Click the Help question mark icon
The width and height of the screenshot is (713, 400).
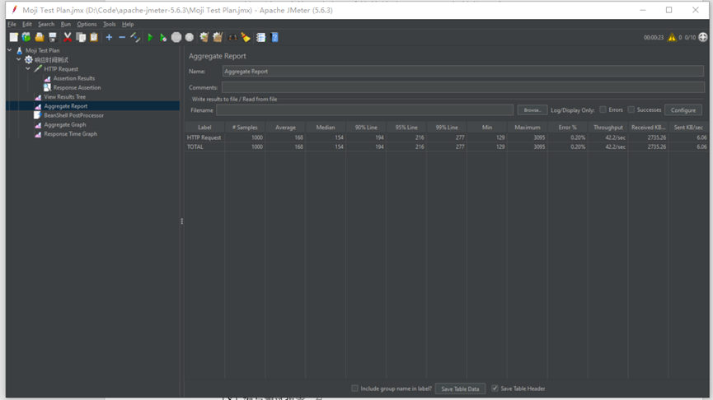(x=274, y=37)
